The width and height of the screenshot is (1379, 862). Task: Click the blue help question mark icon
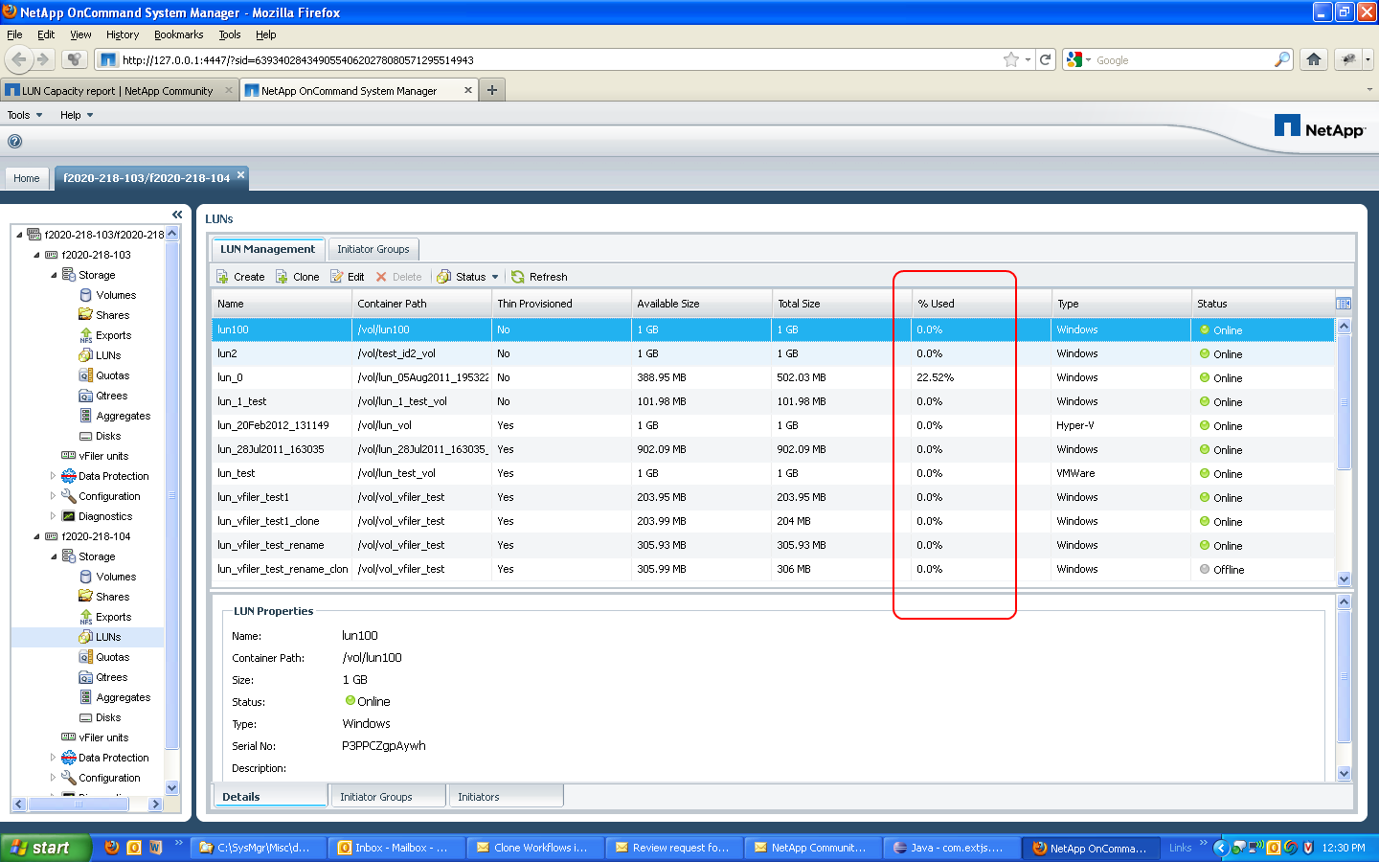[x=14, y=142]
